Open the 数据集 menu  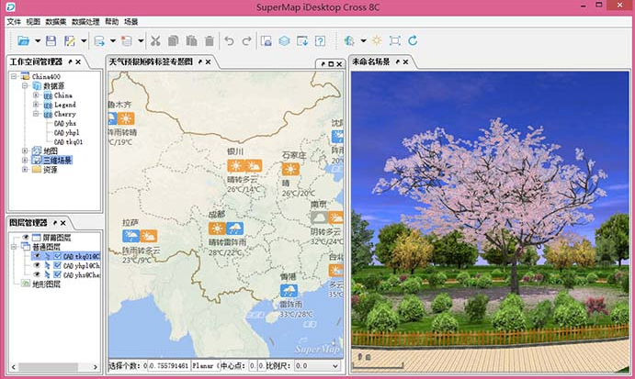point(56,22)
